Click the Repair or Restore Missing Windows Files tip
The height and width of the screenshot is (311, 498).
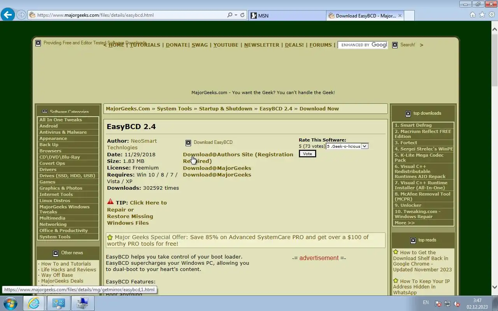[137, 213]
